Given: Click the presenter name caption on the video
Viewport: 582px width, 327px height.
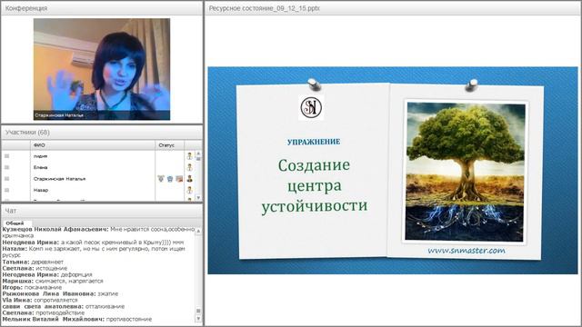Looking at the screenshot, I should 59,115.
